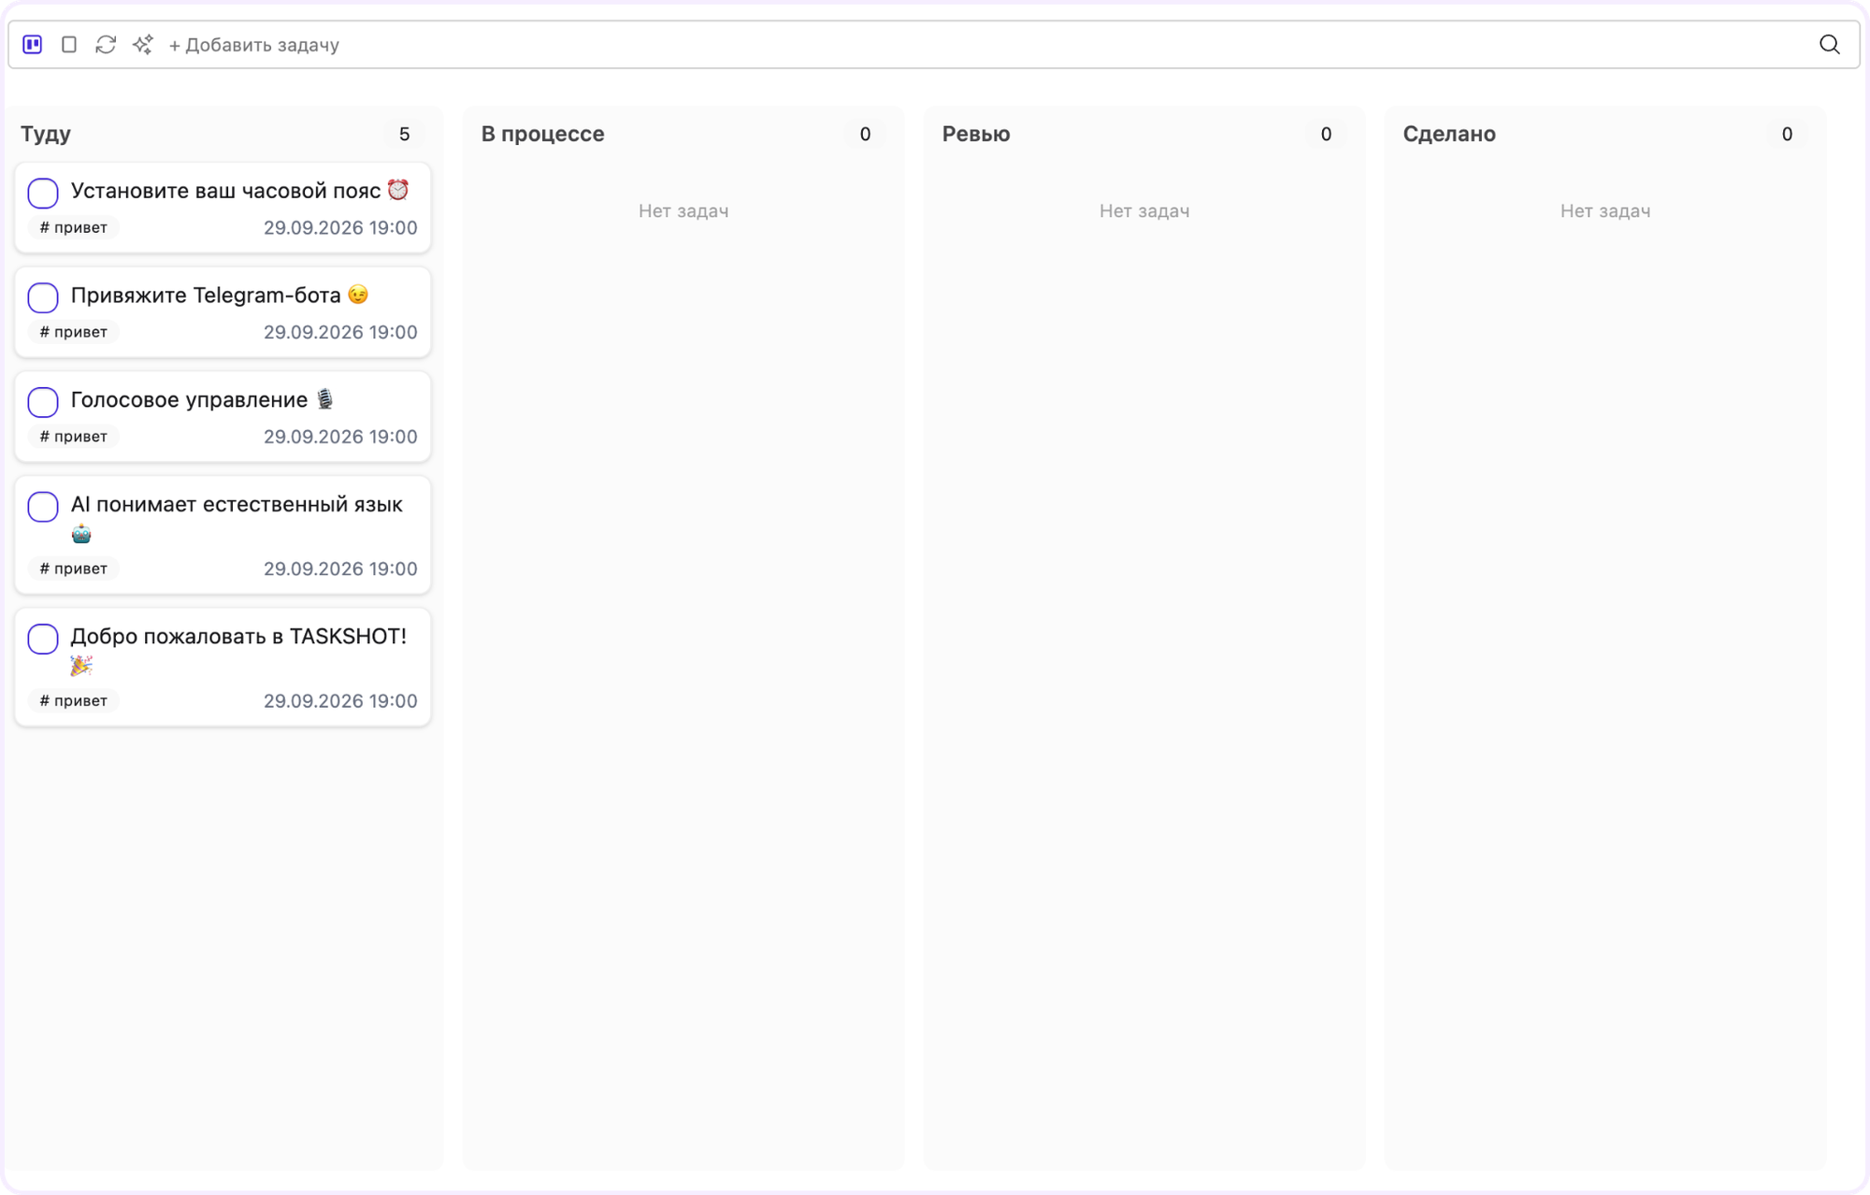Click '# привет' tag on Голосовое управление card
Screen dimensions: 1870x1195
click(x=73, y=437)
